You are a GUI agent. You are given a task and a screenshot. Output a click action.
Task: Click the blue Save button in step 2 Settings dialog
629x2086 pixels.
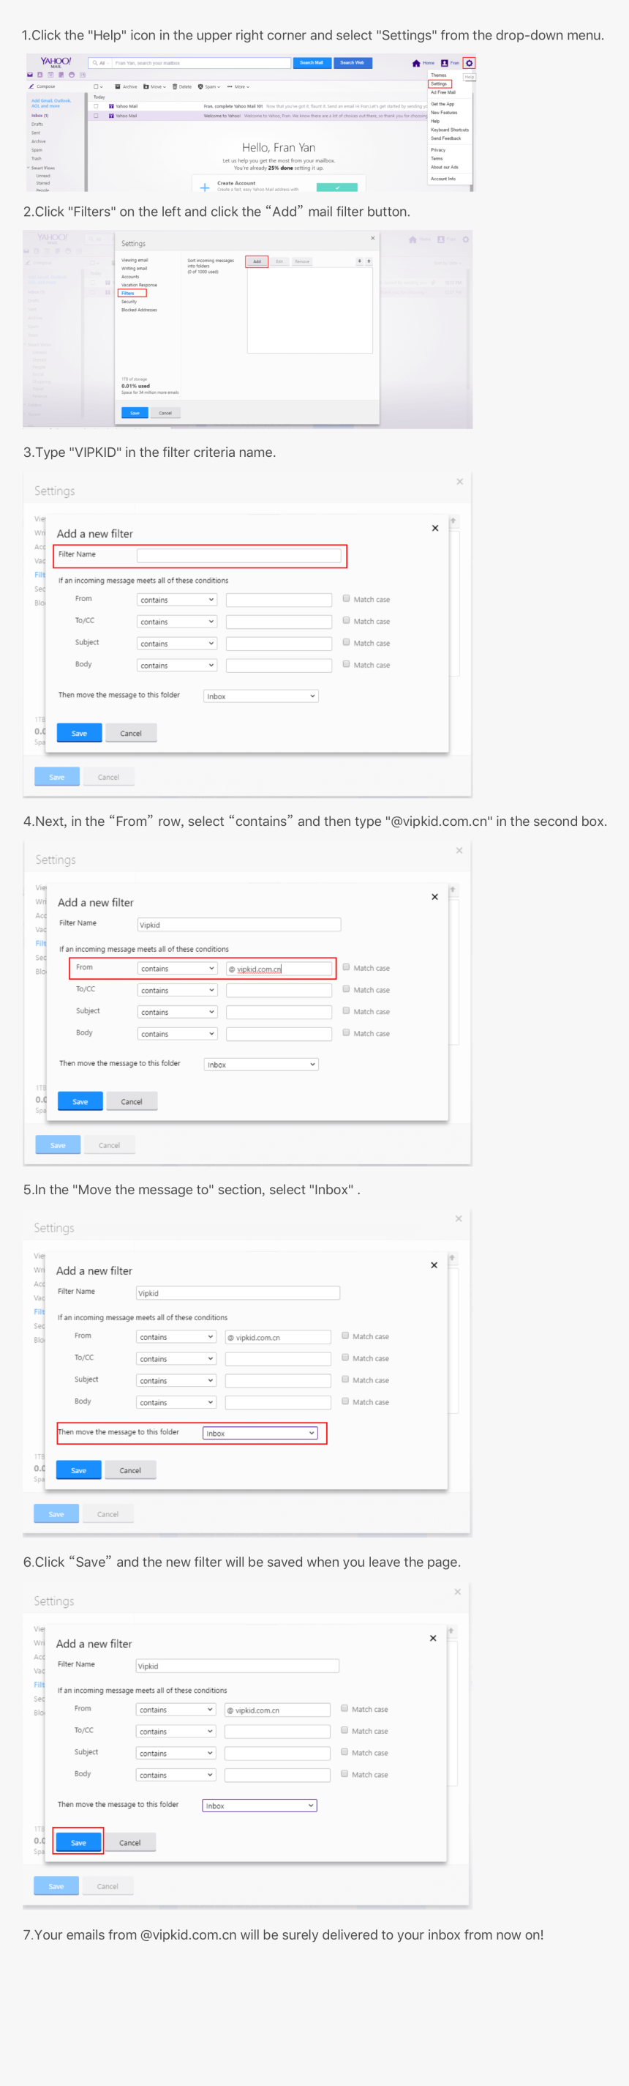(x=135, y=413)
